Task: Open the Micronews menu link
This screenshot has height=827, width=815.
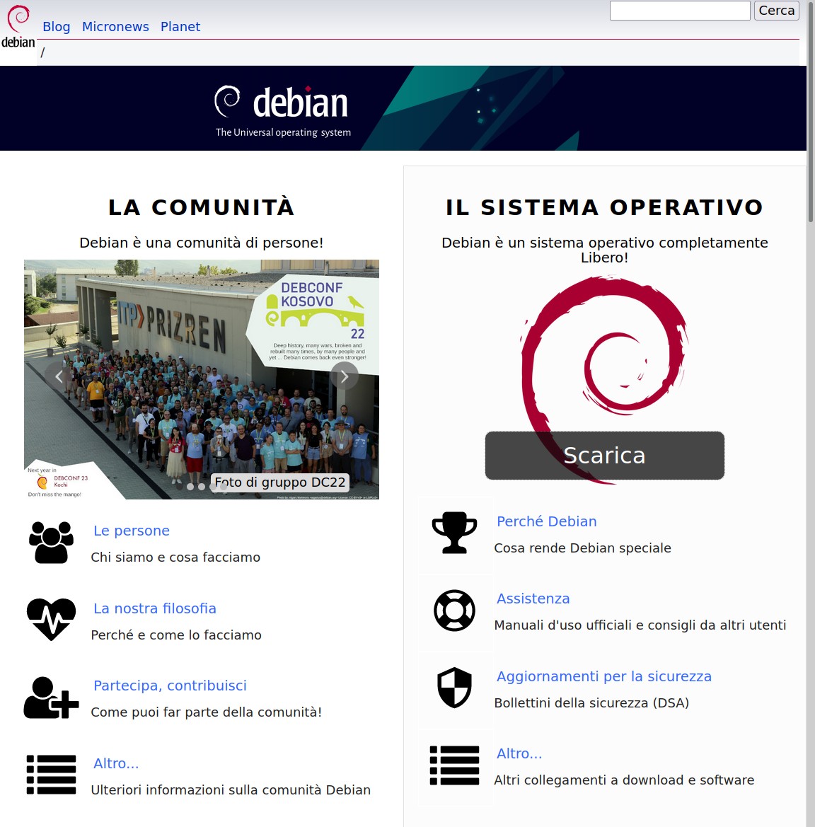Action: click(x=115, y=27)
